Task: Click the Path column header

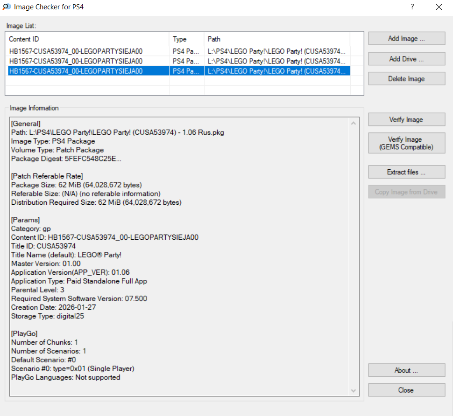Action: click(276, 39)
